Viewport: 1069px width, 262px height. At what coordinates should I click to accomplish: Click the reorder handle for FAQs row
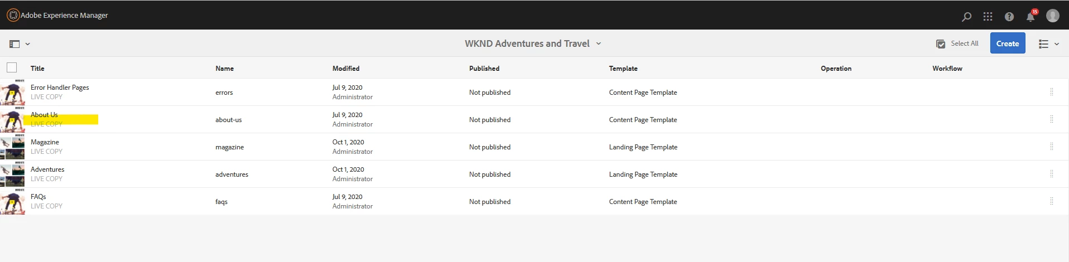1052,201
